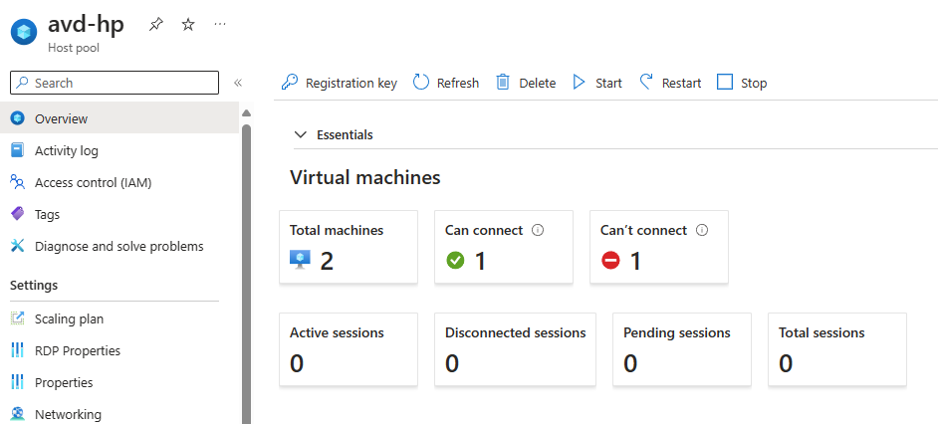Image resolution: width=938 pixels, height=424 pixels.
Task: Click the Can connect count 1
Action: coord(480,262)
